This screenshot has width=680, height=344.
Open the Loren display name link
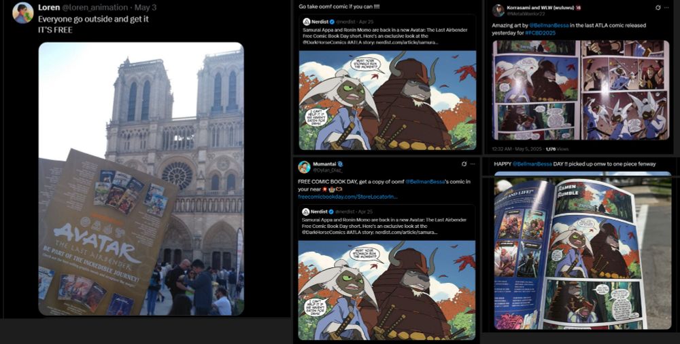click(48, 7)
